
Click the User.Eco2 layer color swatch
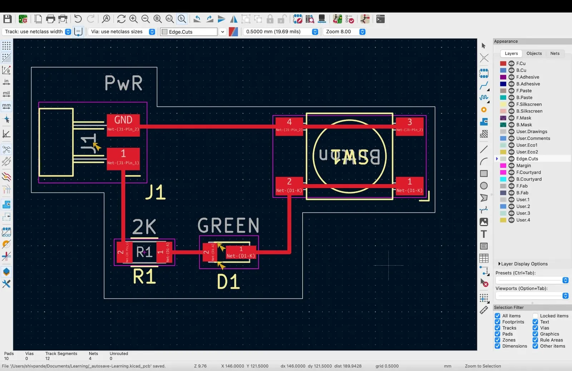pos(503,152)
